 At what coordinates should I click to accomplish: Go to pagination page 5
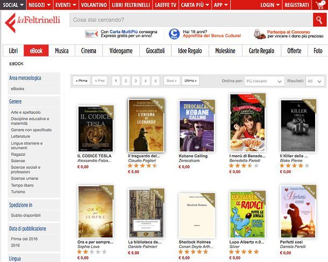coord(155,81)
